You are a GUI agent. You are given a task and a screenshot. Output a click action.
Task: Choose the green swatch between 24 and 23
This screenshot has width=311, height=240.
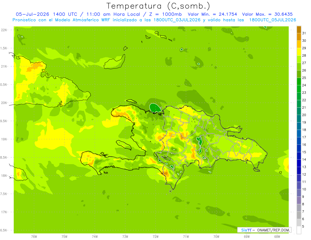point(299,89)
